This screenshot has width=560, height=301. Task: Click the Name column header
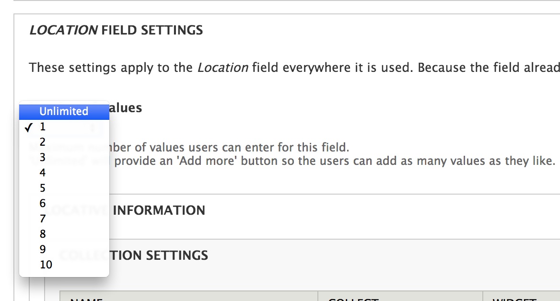[x=86, y=299]
